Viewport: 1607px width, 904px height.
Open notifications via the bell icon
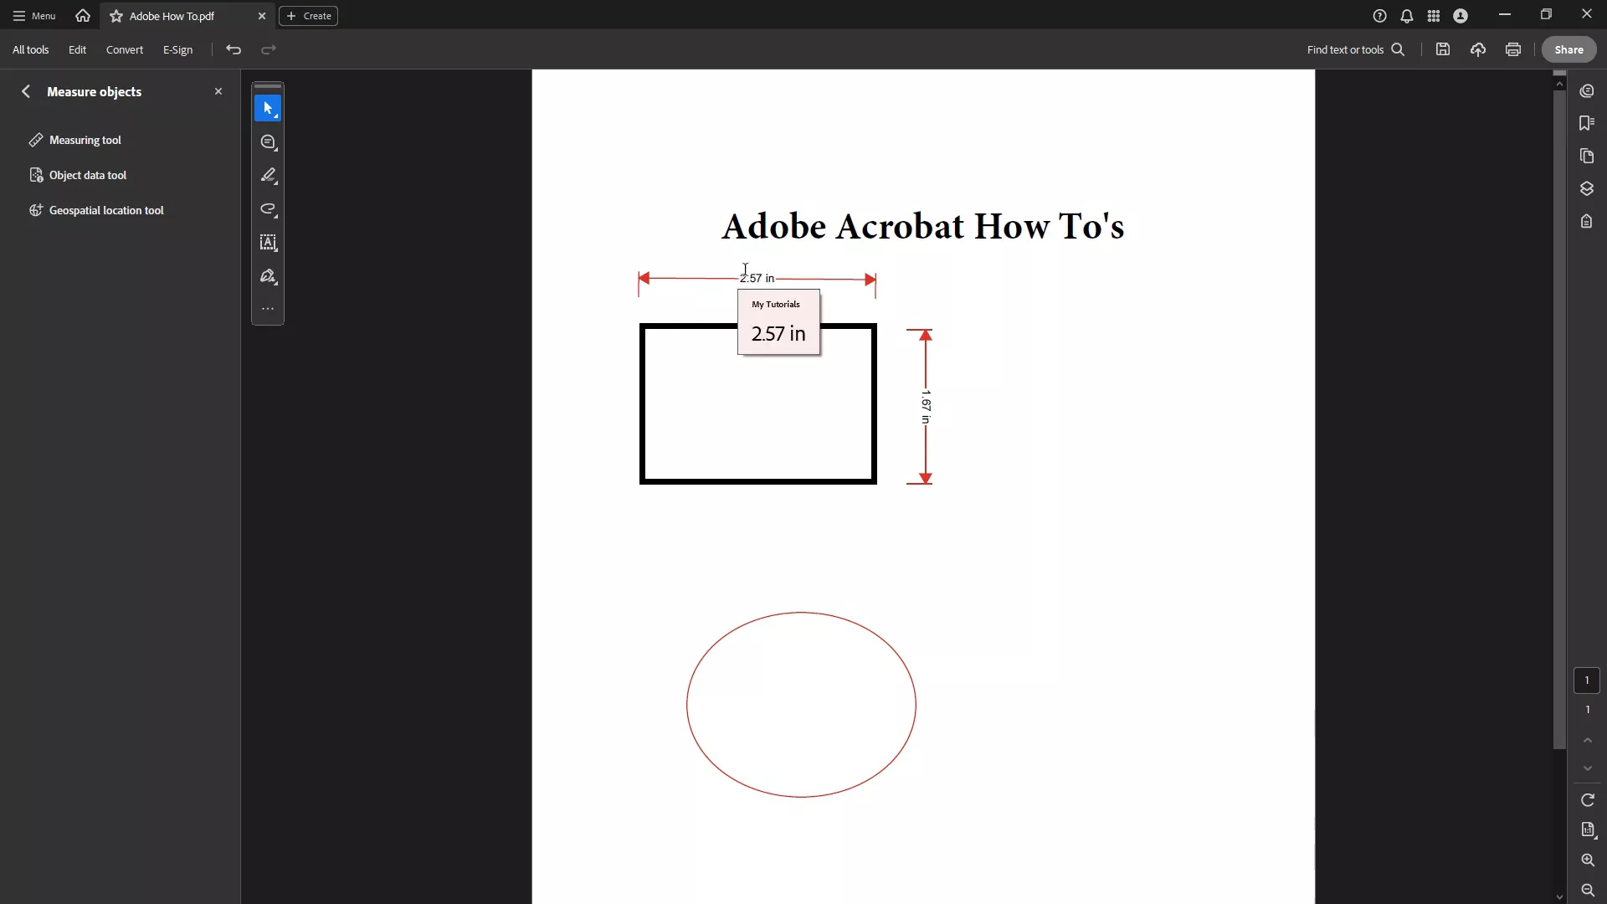1406,15
